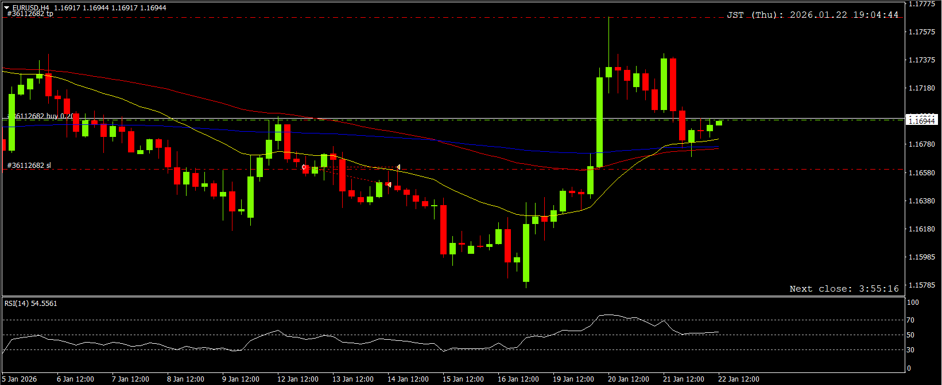Click the Next close countdown text

pyautogui.click(x=844, y=289)
